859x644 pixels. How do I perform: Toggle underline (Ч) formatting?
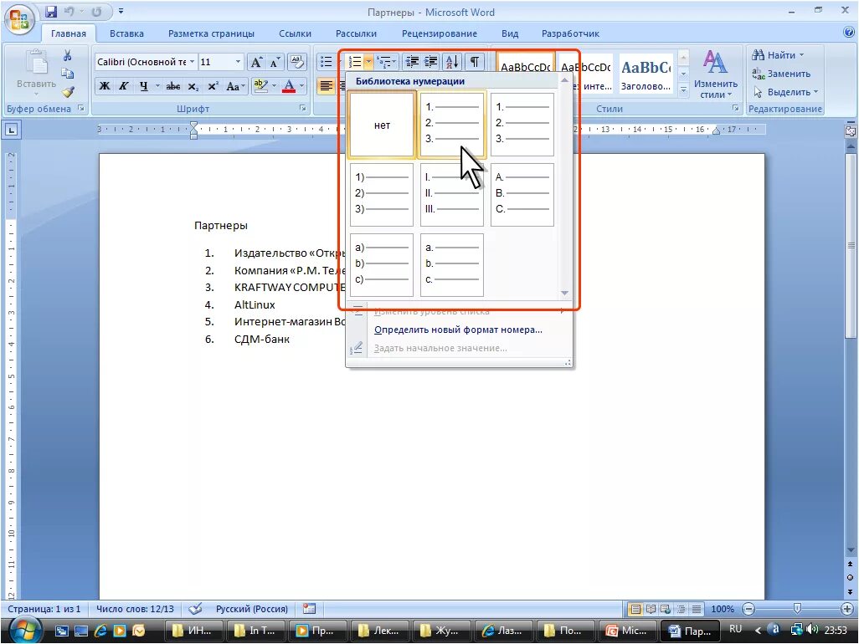(x=143, y=86)
